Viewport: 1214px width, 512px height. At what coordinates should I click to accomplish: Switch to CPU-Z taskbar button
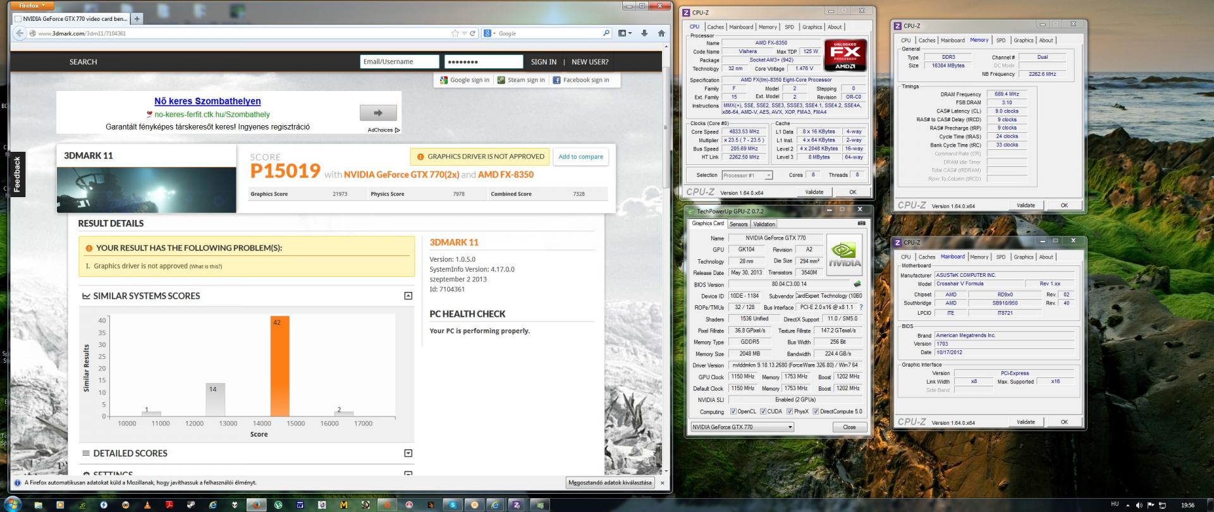tap(517, 505)
